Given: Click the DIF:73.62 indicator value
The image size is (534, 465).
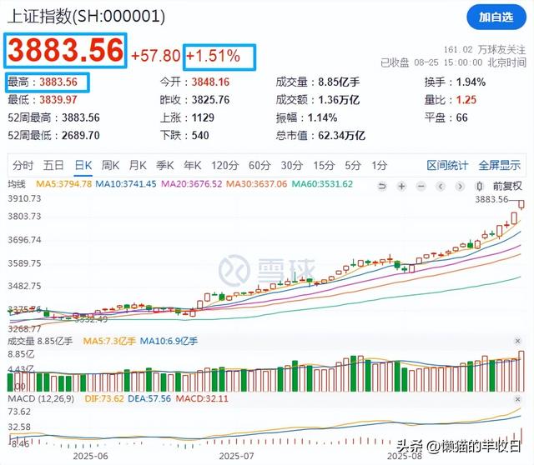Looking at the screenshot, I should [x=104, y=398].
